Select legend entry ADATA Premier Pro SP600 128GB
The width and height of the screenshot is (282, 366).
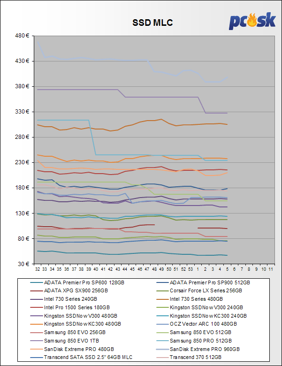point(77,282)
